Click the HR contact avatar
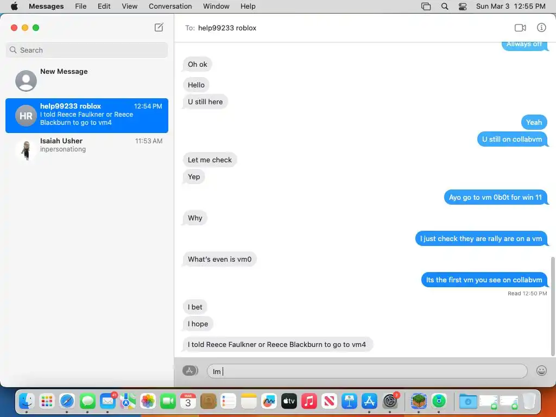This screenshot has width=556, height=417. click(26, 116)
